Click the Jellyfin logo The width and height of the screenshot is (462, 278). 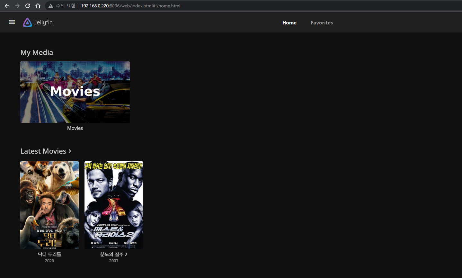coord(38,22)
